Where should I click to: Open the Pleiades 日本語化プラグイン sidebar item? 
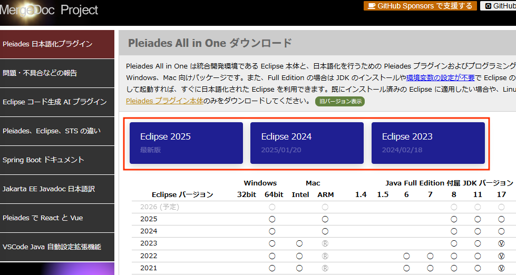point(57,44)
